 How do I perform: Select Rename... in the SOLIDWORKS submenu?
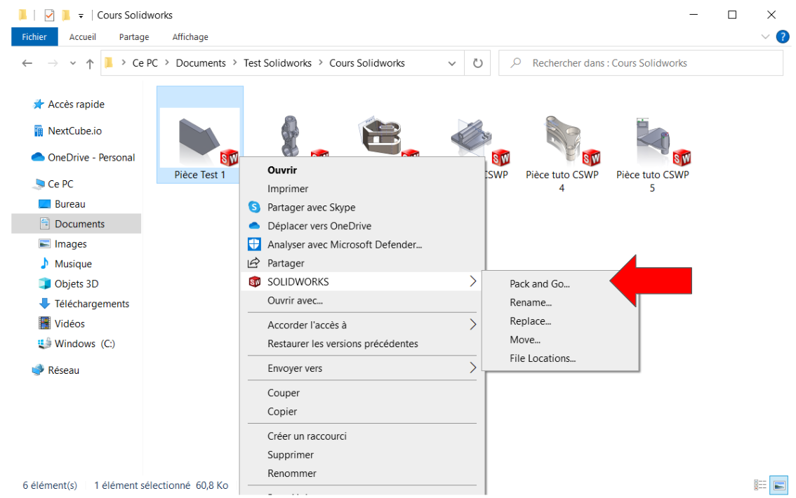point(531,302)
